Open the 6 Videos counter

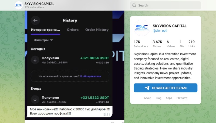coord(171,44)
